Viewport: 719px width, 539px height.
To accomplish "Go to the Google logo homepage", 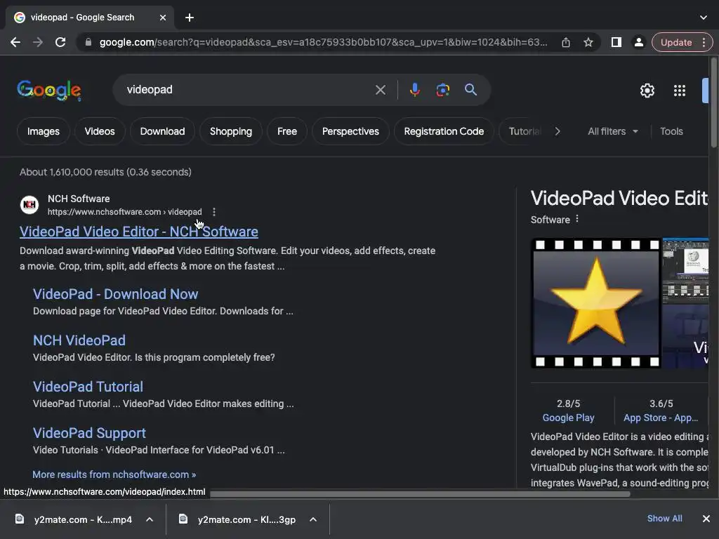I will pyautogui.click(x=49, y=90).
